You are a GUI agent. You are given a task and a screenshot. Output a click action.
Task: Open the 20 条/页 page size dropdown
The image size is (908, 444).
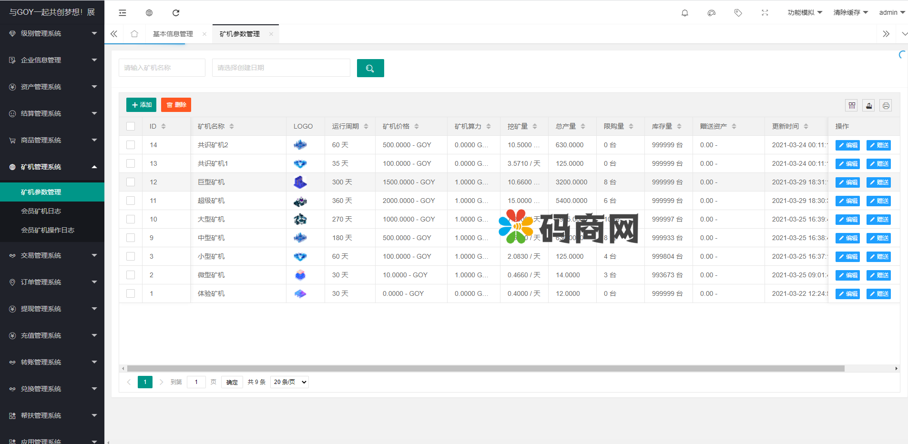coord(289,382)
